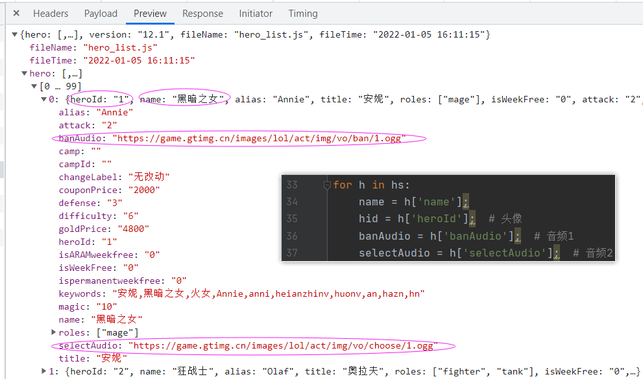Switch to the Initiator tab
The image size is (643, 379).
pyautogui.click(x=256, y=14)
